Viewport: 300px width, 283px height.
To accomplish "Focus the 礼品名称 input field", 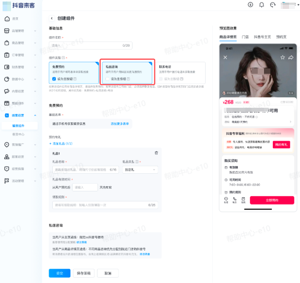I will pos(86,170).
